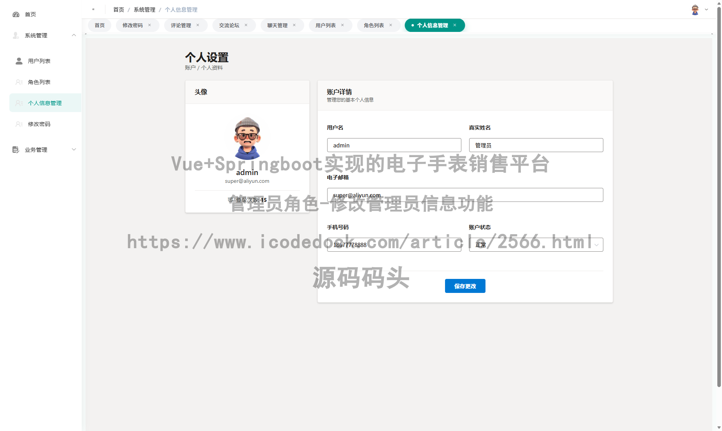Click the 业务管理 document icon

point(15,149)
